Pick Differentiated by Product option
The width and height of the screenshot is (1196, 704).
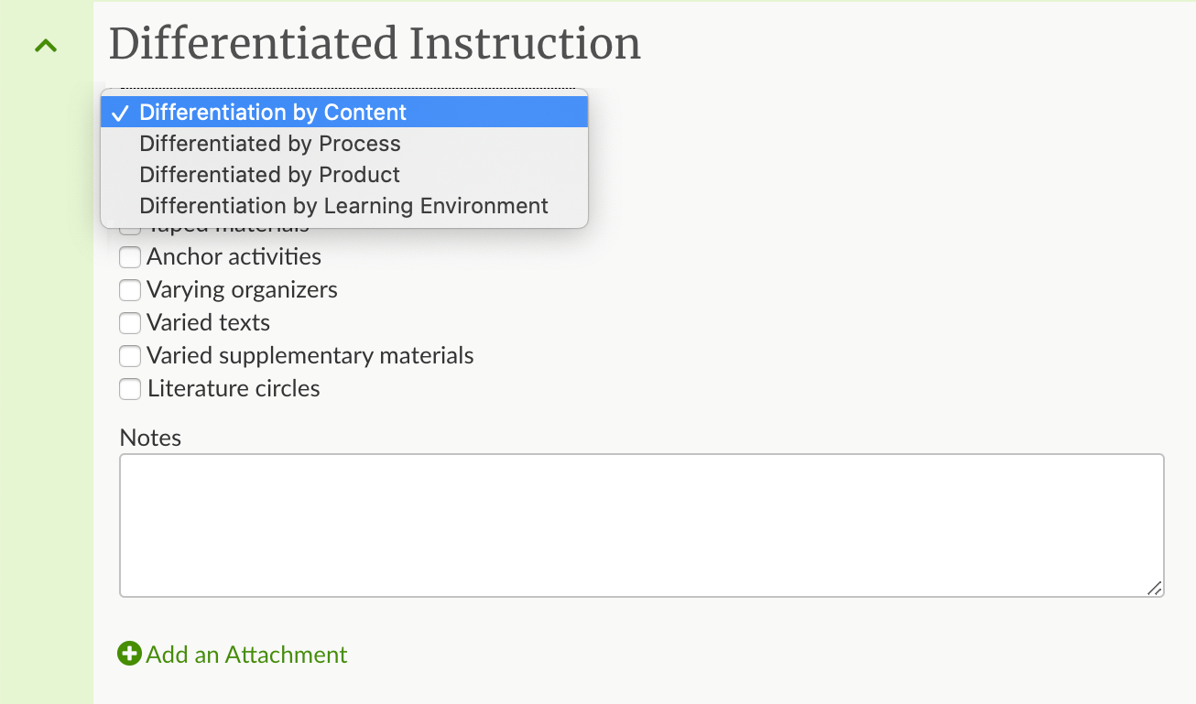pos(344,175)
